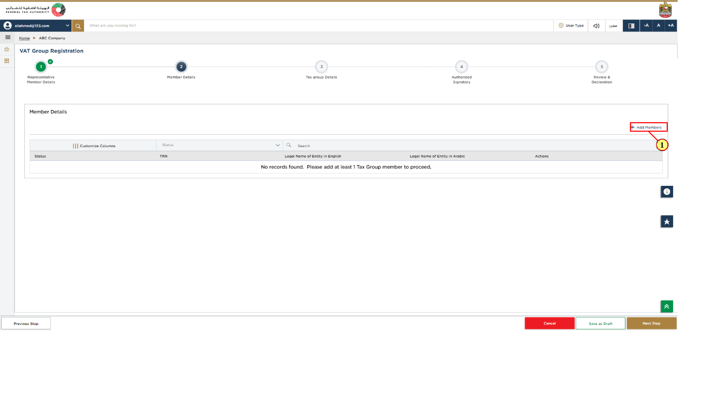
Task: Toggle the high contrast mode icon
Action: (631, 26)
